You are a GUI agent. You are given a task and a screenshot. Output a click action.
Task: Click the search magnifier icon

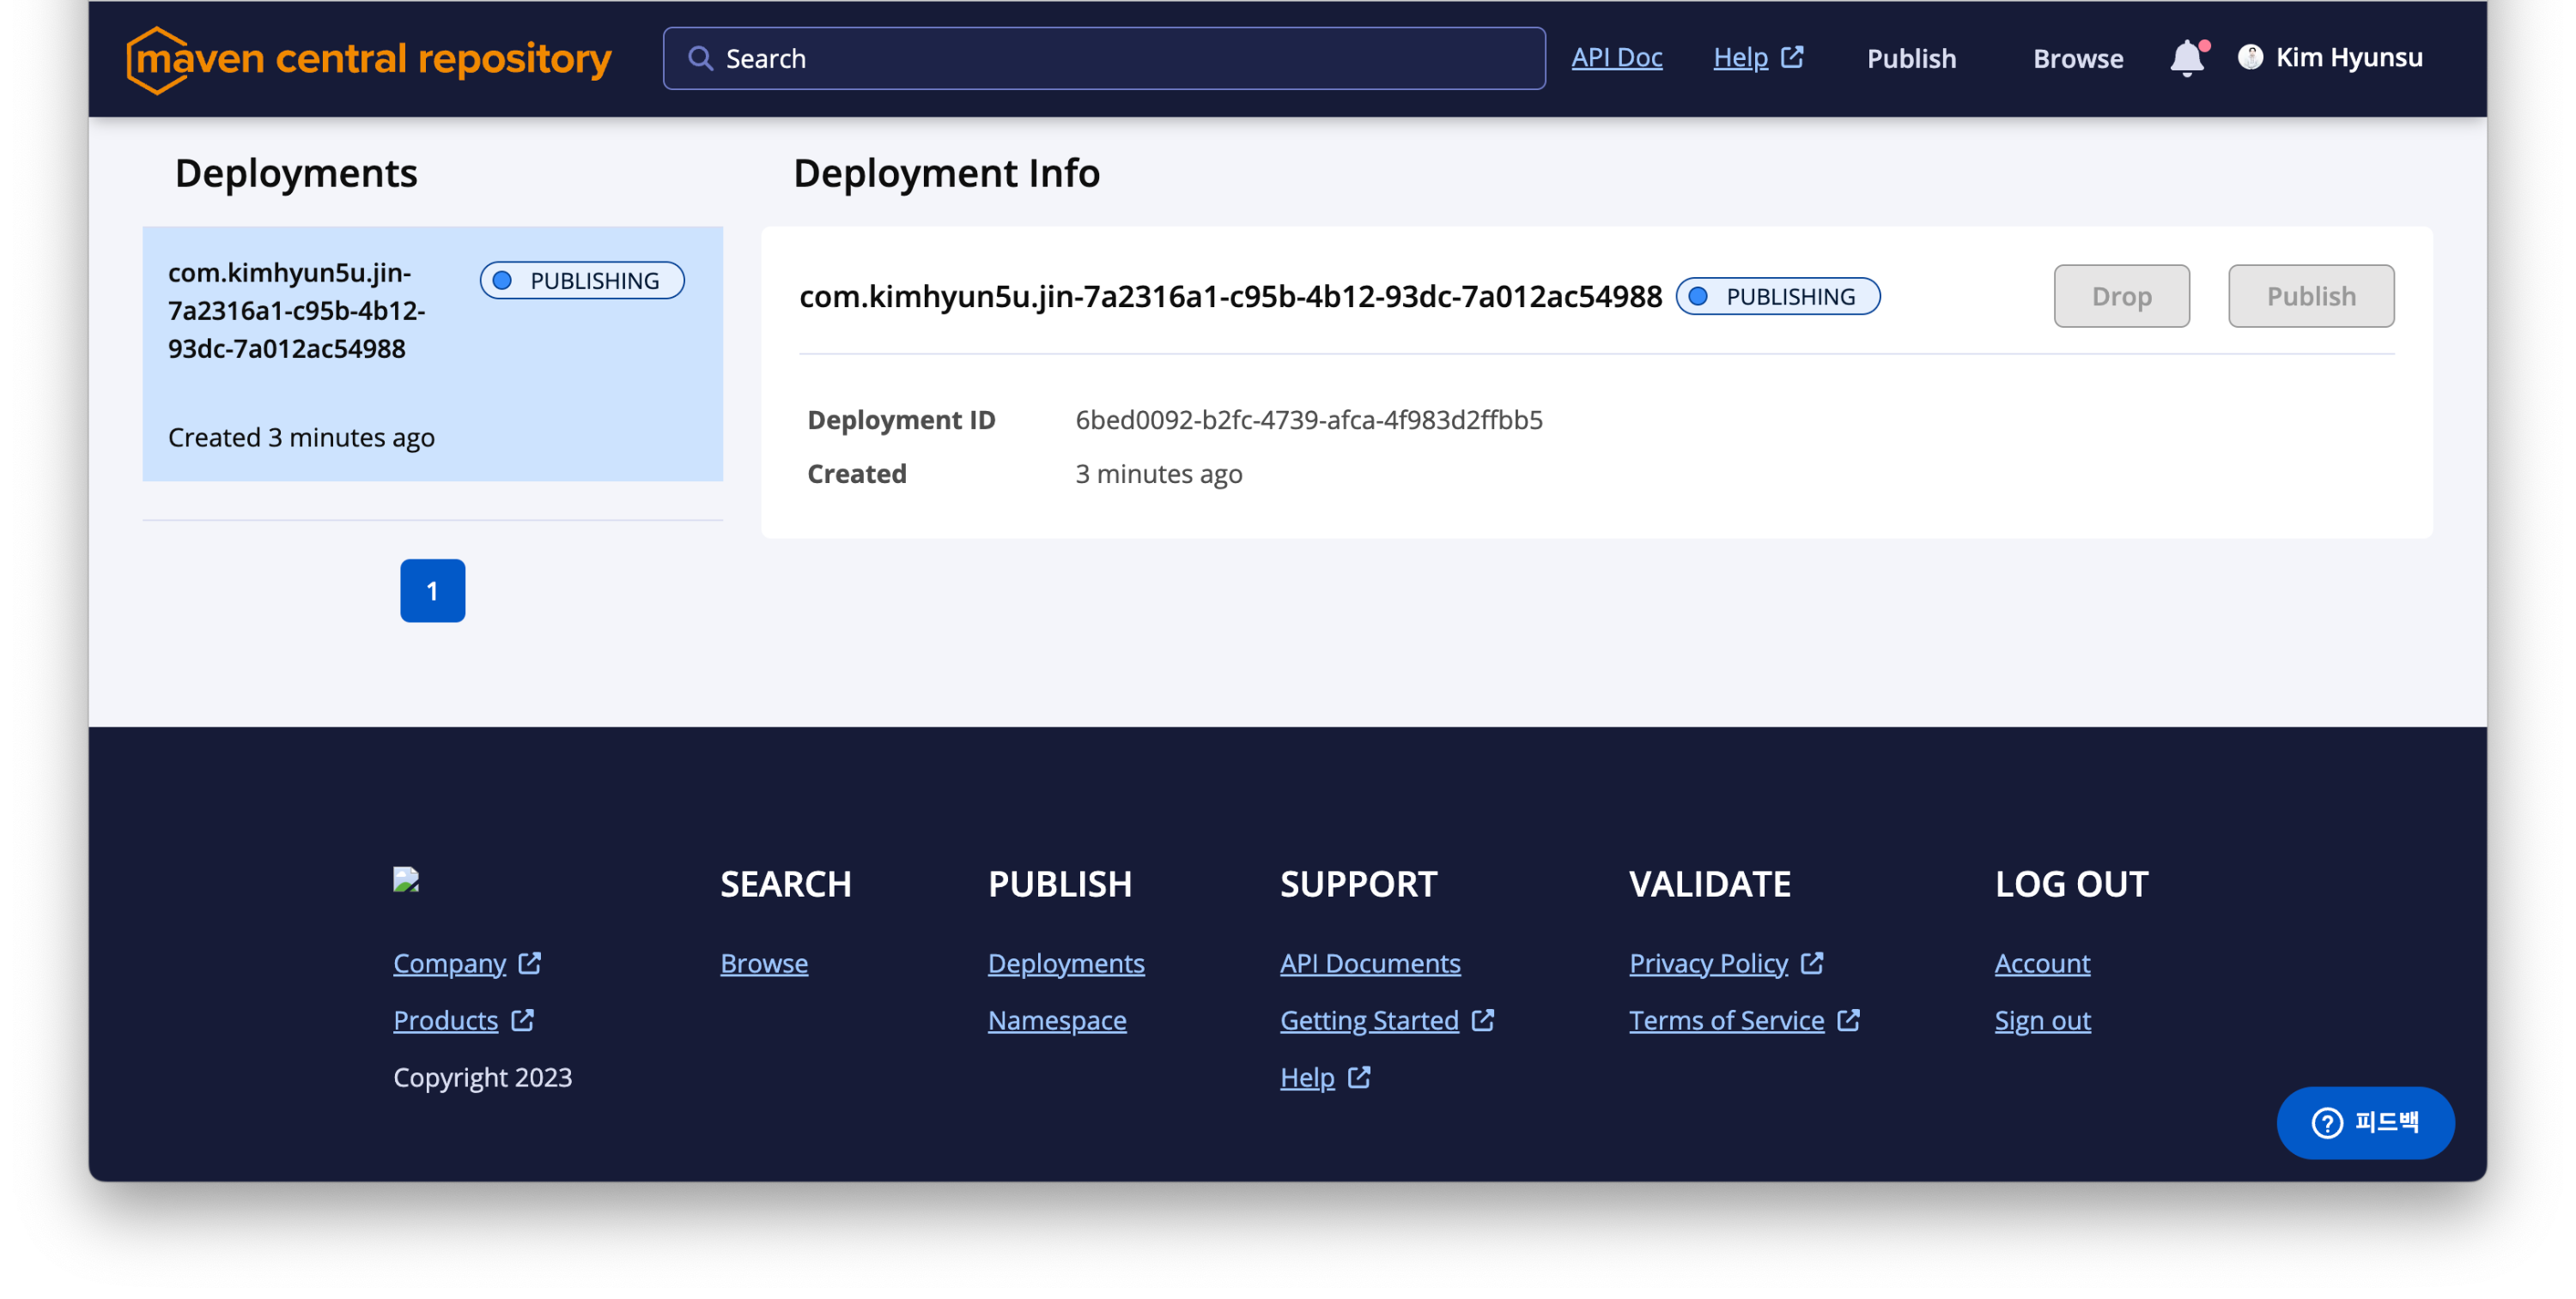pos(700,59)
